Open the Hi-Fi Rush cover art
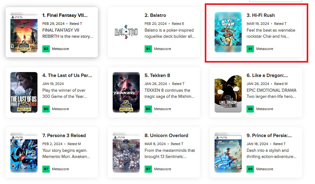Viewport: 315px width, 184px height. 228,32
